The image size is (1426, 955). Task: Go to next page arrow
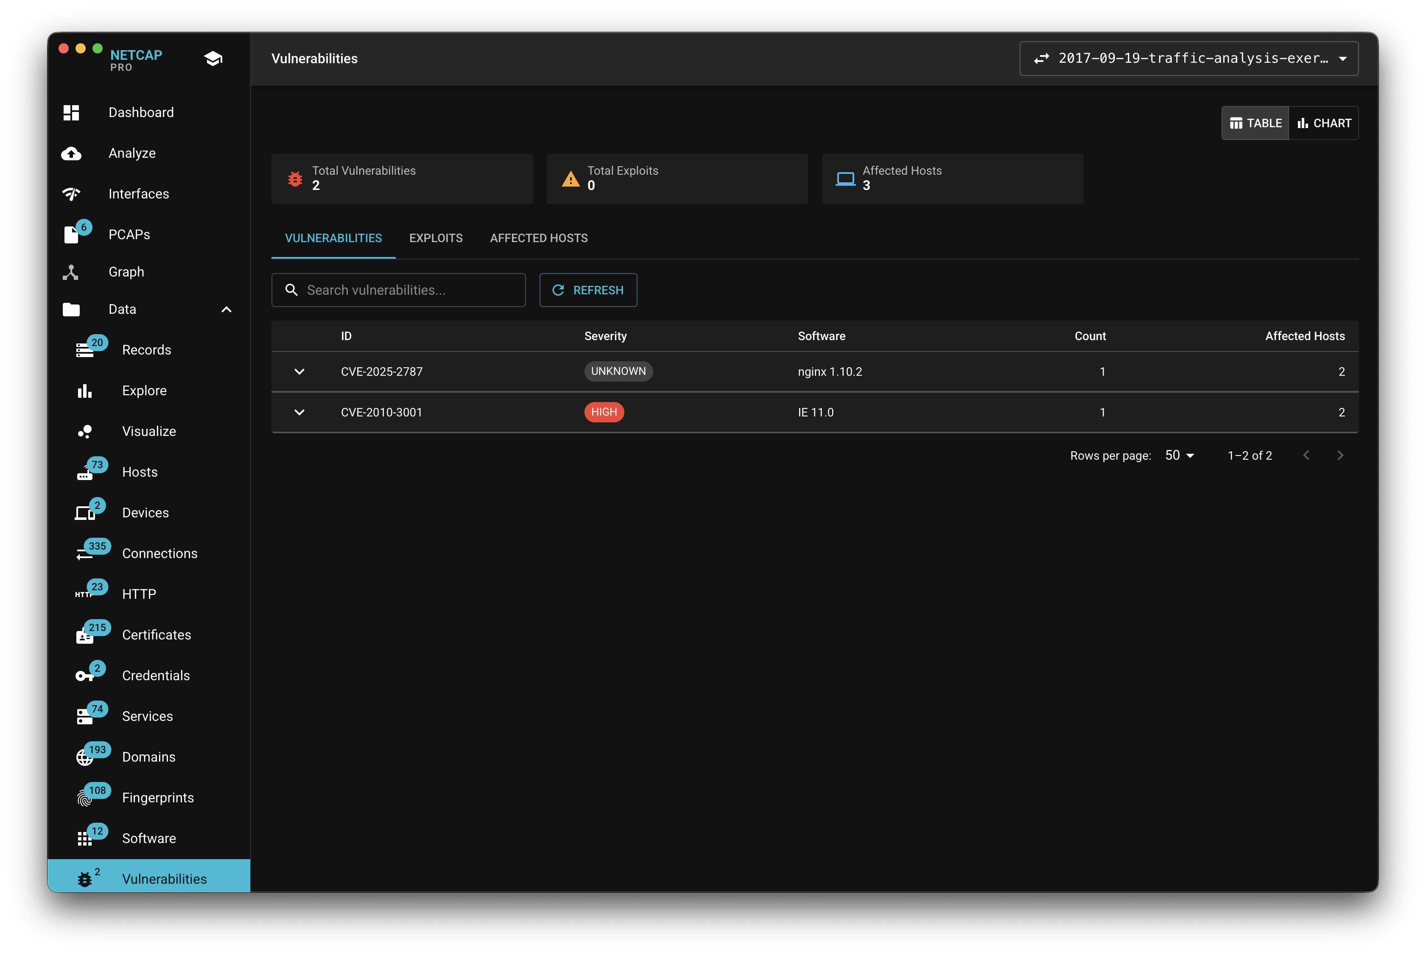[x=1340, y=455]
